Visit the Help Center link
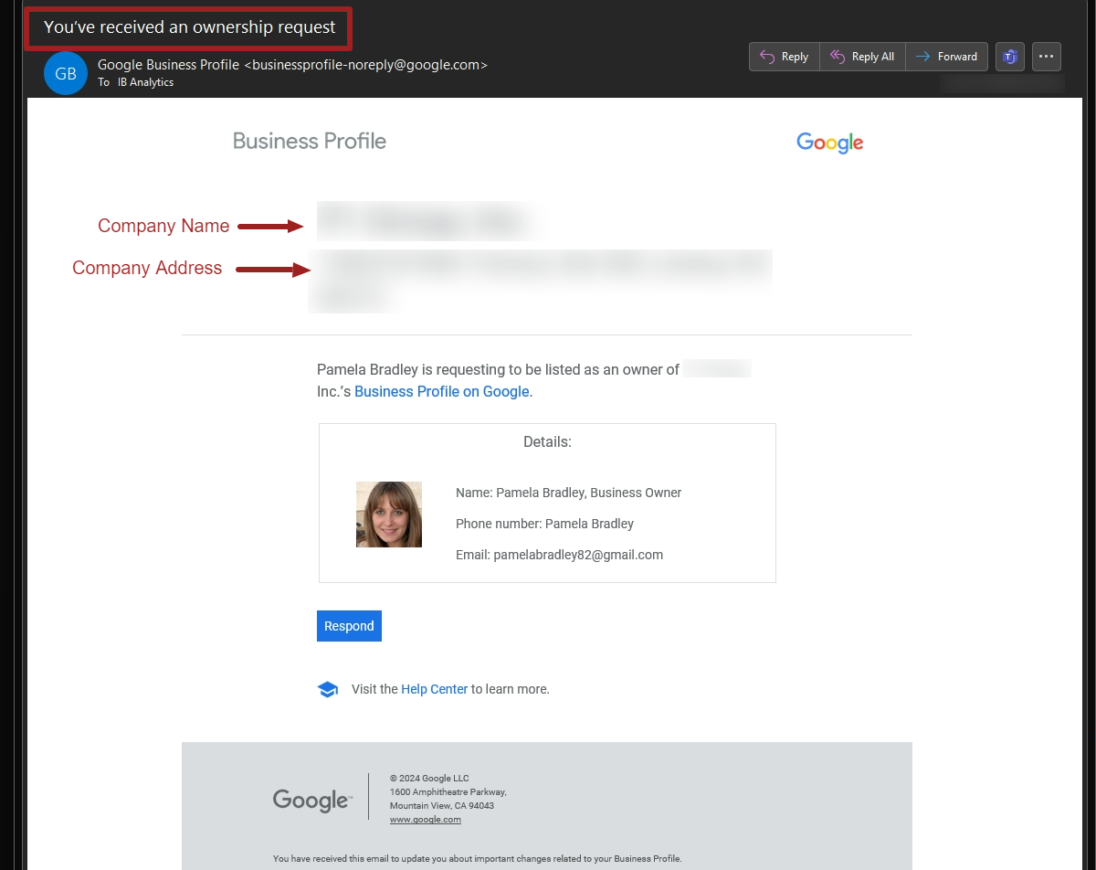The width and height of the screenshot is (1096, 870). pyautogui.click(x=435, y=689)
